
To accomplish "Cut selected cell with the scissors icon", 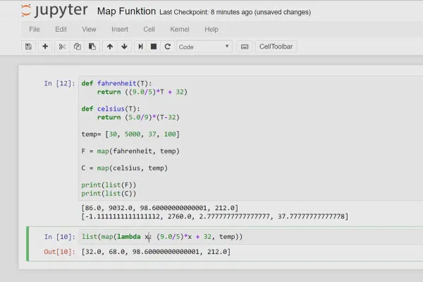I will coord(62,47).
